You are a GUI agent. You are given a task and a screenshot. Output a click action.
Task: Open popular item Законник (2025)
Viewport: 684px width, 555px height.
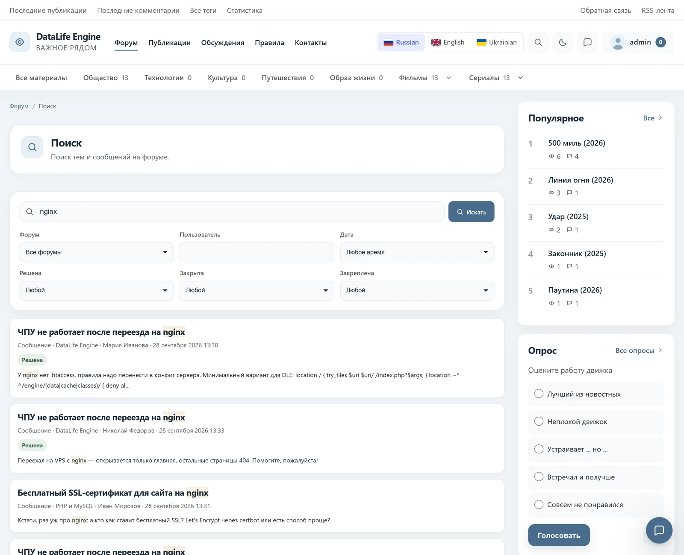[577, 254]
